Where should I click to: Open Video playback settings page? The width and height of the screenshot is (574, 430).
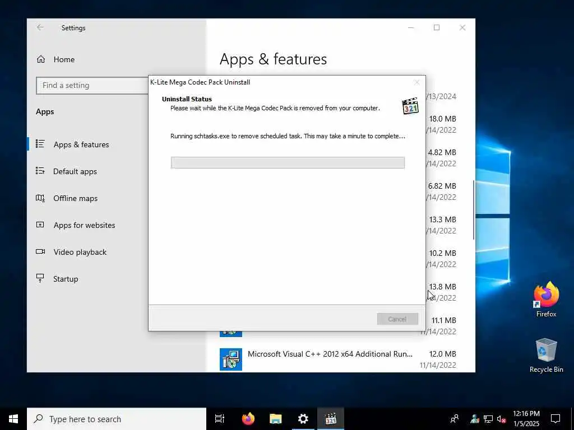tap(80, 252)
